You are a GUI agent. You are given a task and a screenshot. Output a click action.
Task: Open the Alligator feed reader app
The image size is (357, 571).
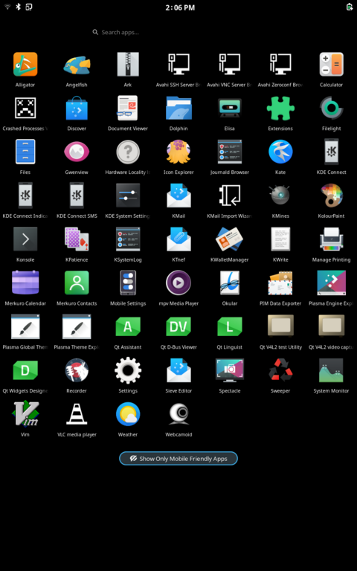point(25,65)
